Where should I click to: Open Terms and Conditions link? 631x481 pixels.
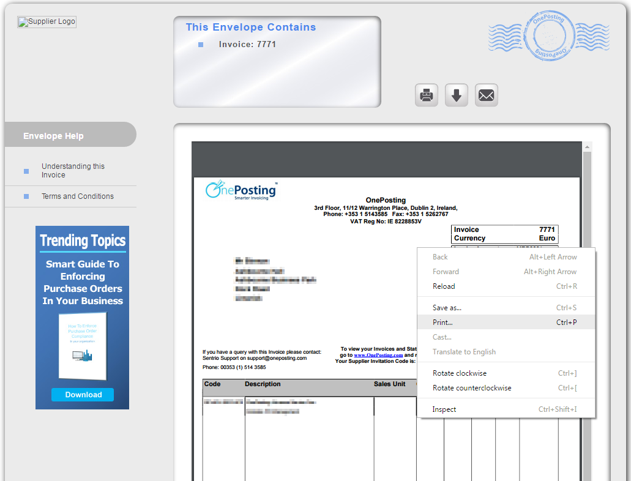click(78, 196)
